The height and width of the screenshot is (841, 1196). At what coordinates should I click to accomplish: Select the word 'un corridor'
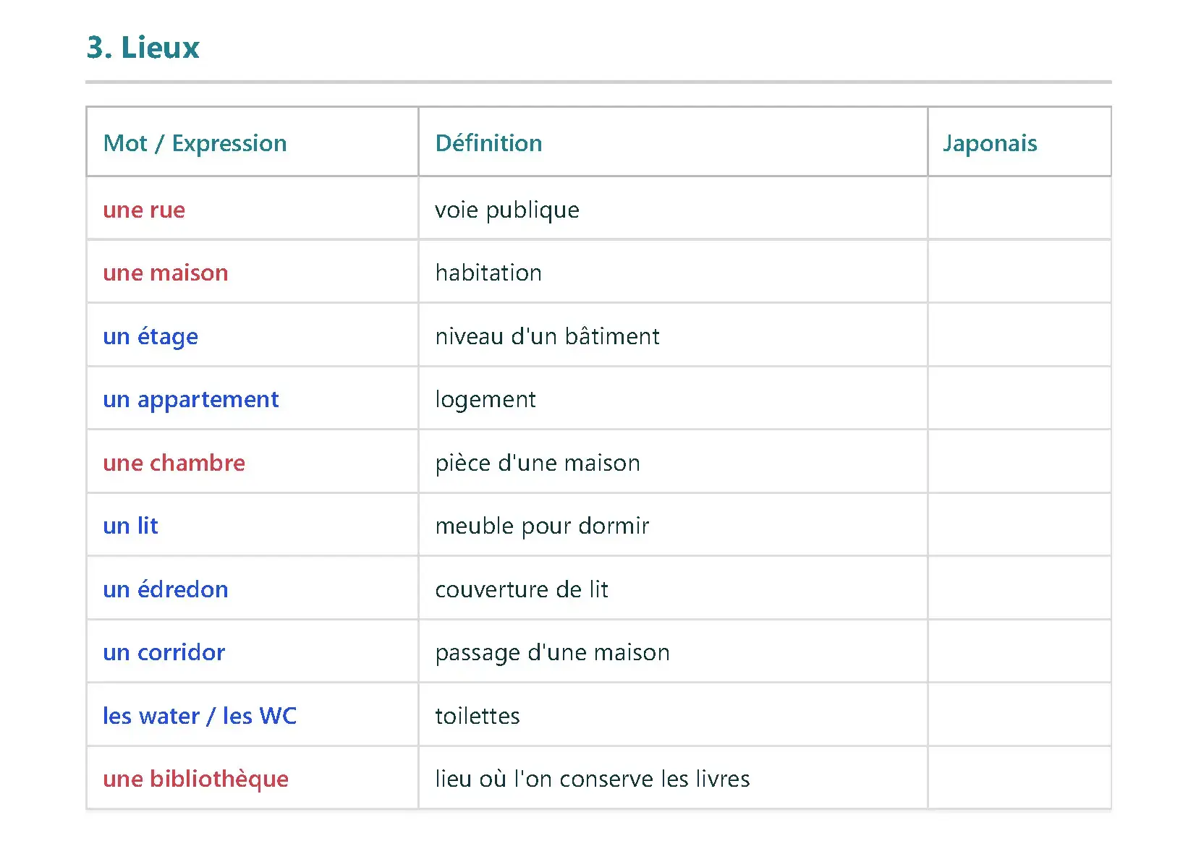click(x=164, y=652)
